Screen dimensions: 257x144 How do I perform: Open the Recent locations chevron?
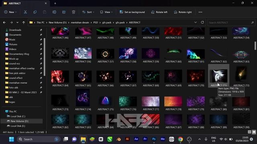point(17,22)
